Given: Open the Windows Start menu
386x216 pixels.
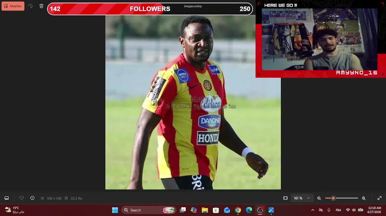Looking at the screenshot, I should coord(115,210).
